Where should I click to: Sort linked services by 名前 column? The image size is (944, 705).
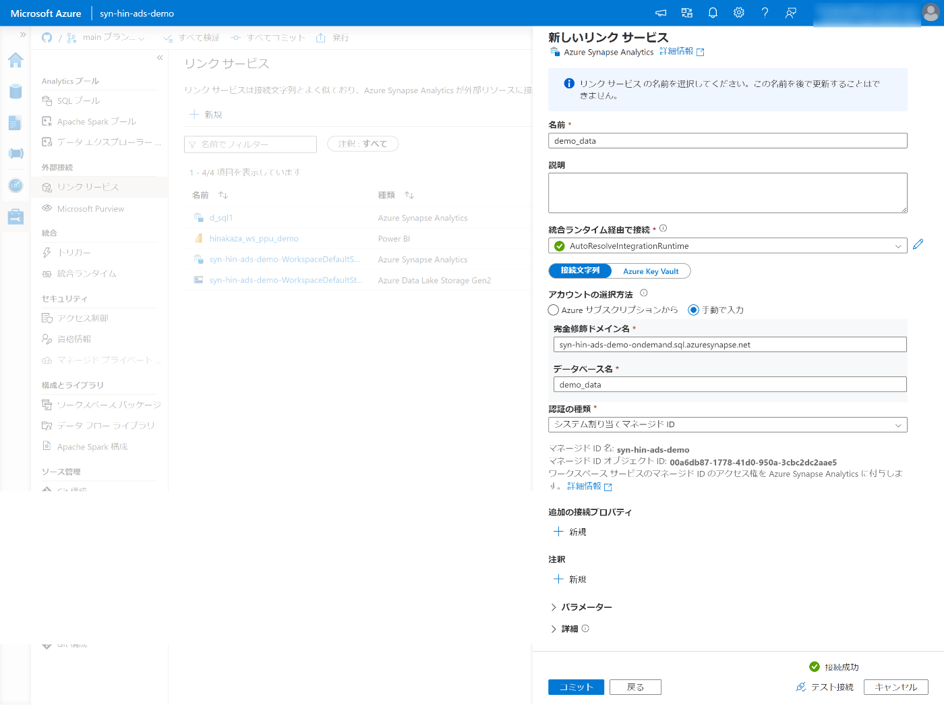pos(223,195)
